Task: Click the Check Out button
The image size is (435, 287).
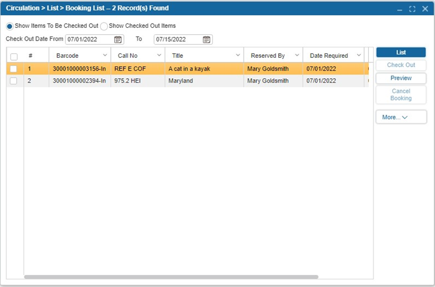Action: point(401,65)
